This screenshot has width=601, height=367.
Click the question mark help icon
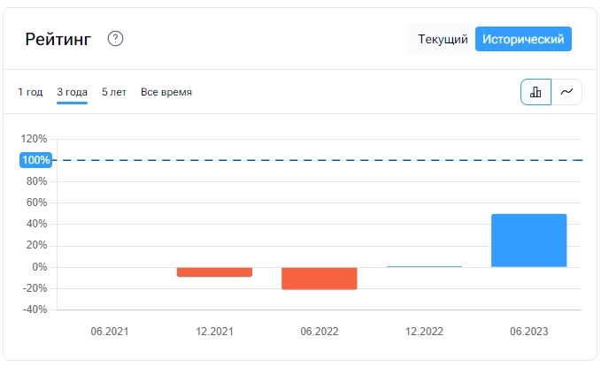(x=115, y=39)
